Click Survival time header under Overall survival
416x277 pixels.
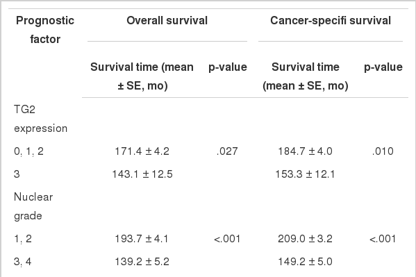[142, 76]
